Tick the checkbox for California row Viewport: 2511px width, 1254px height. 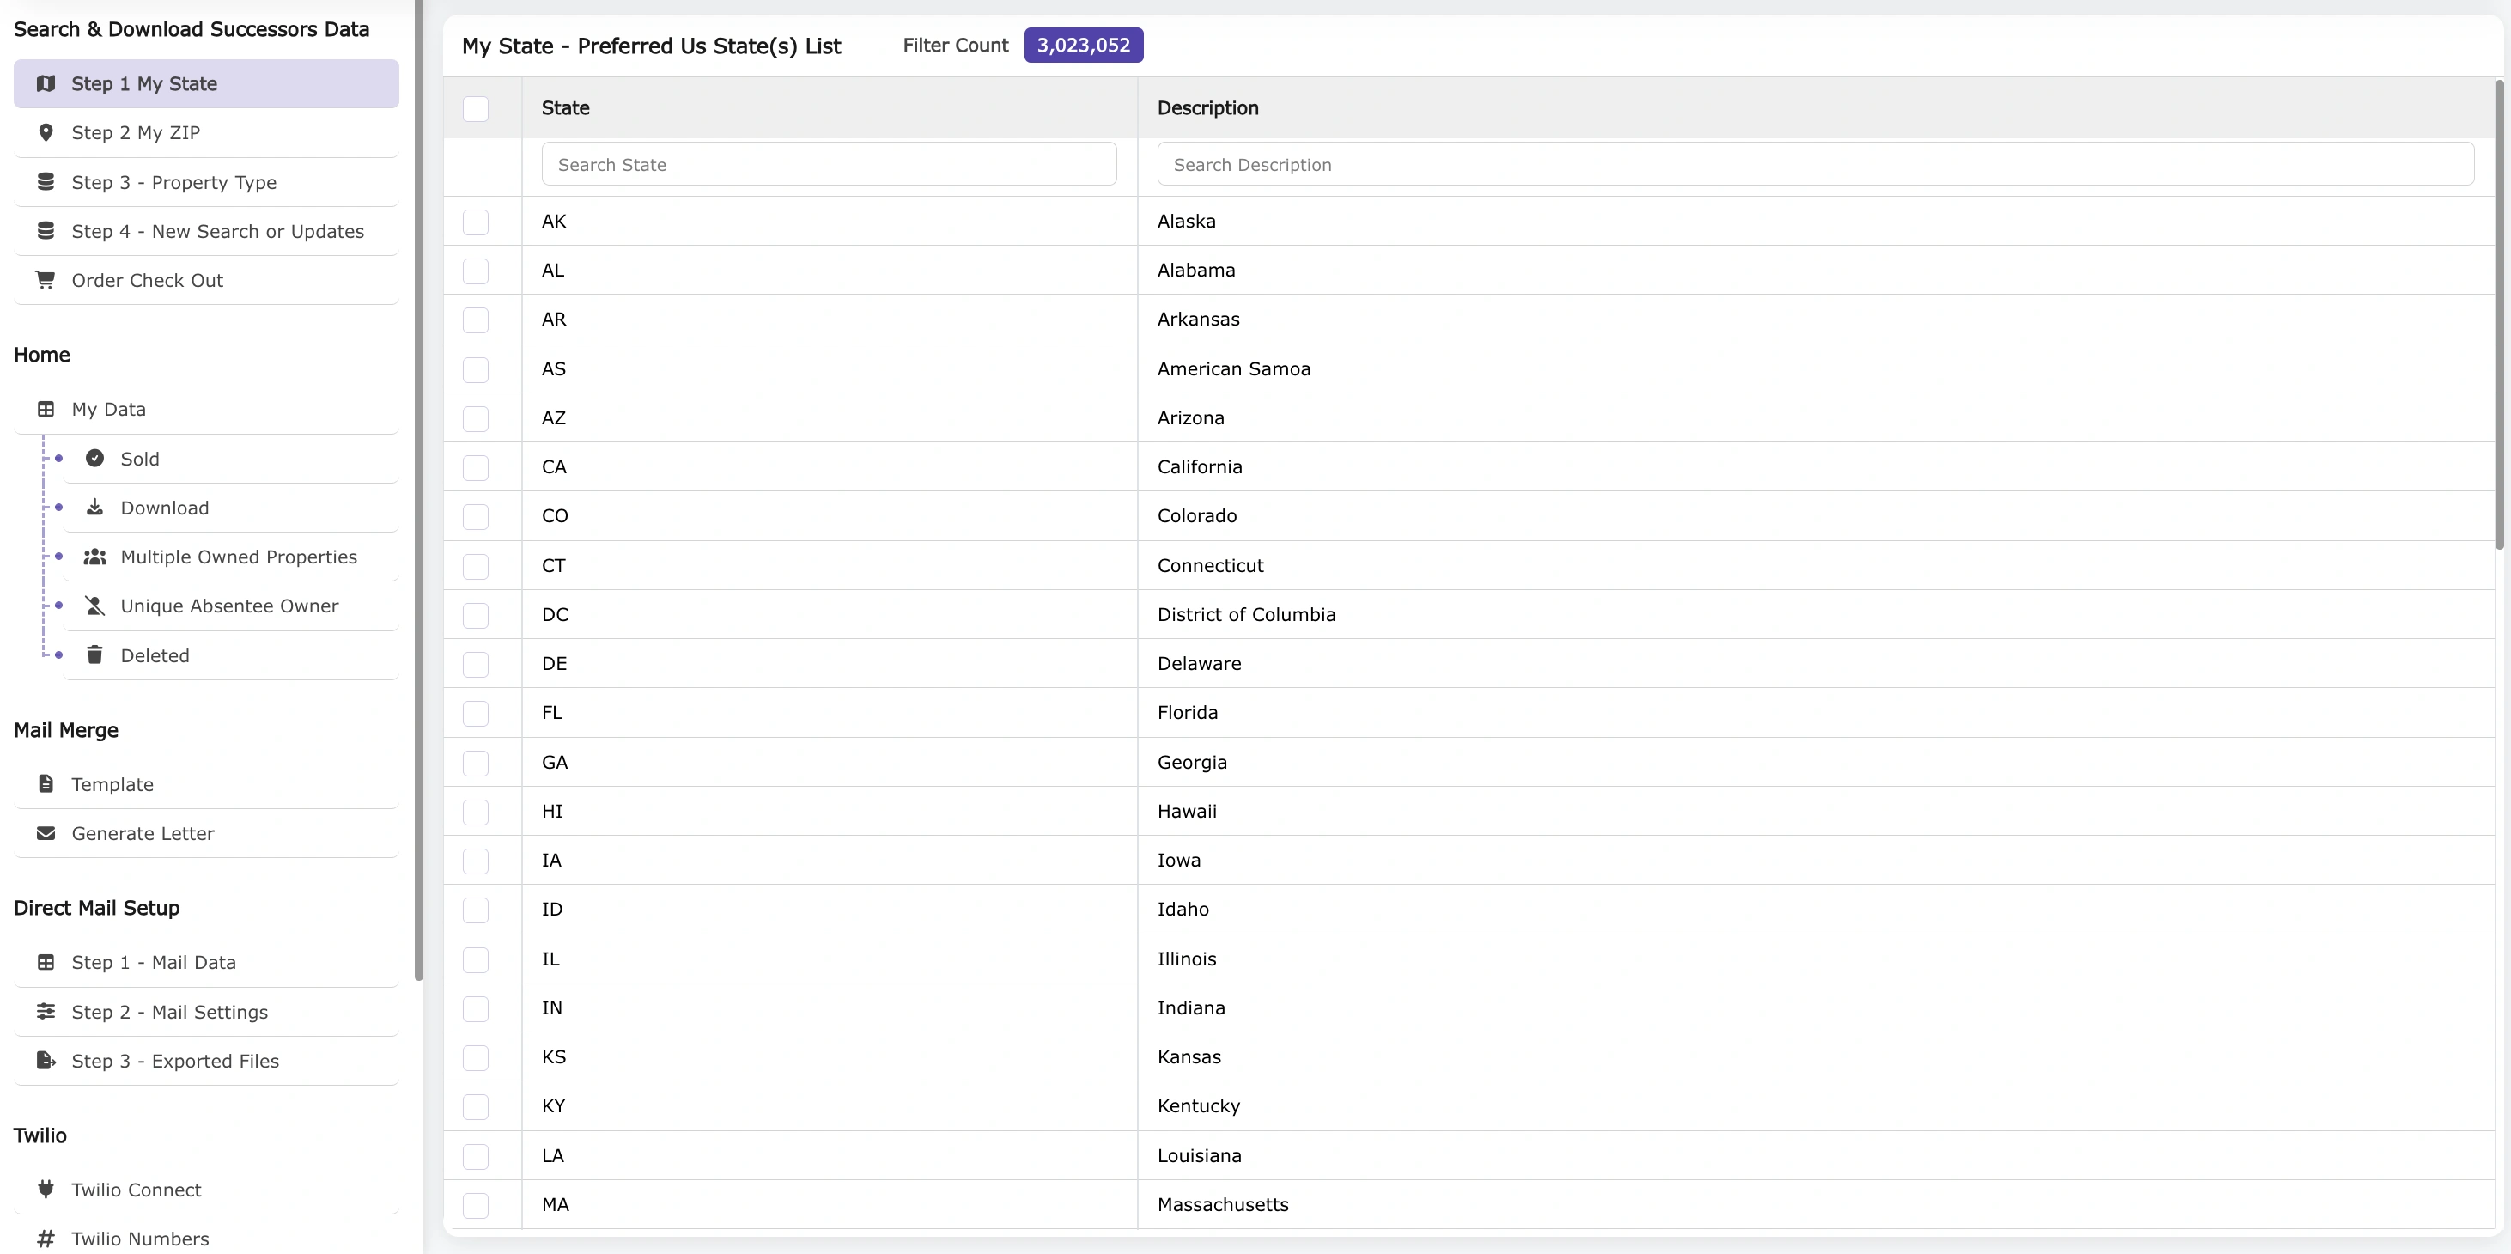[x=476, y=467]
